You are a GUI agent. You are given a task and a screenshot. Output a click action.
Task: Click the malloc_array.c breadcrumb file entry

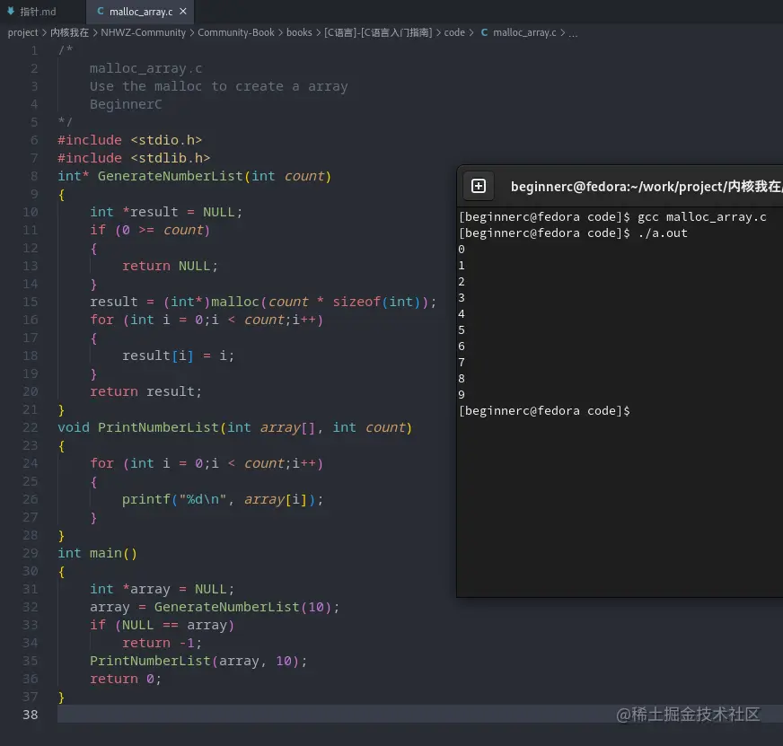[524, 32]
